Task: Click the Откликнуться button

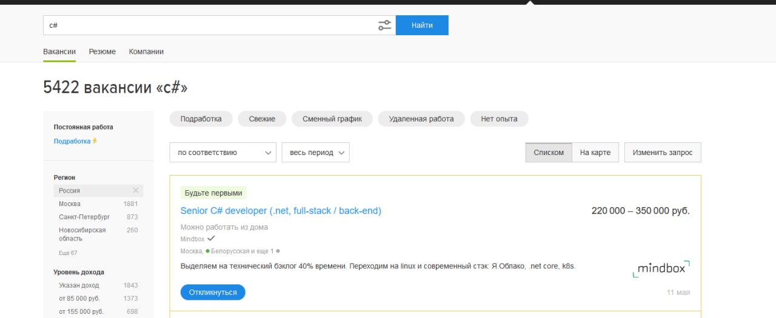Action: [213, 292]
